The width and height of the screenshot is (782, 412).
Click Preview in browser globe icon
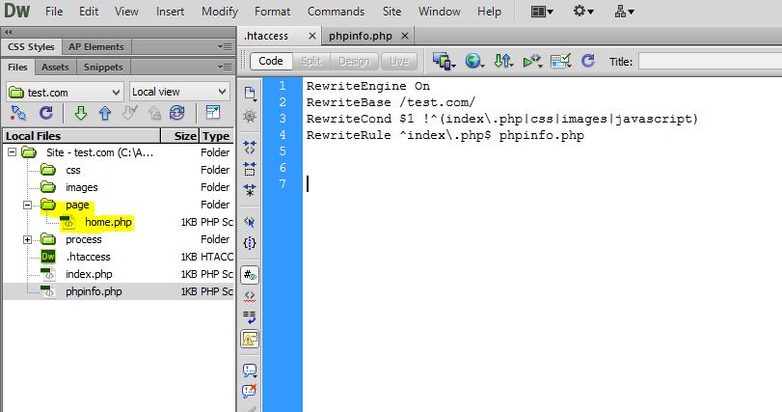click(x=474, y=62)
